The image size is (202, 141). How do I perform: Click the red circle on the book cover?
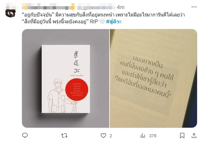[x=77, y=89]
